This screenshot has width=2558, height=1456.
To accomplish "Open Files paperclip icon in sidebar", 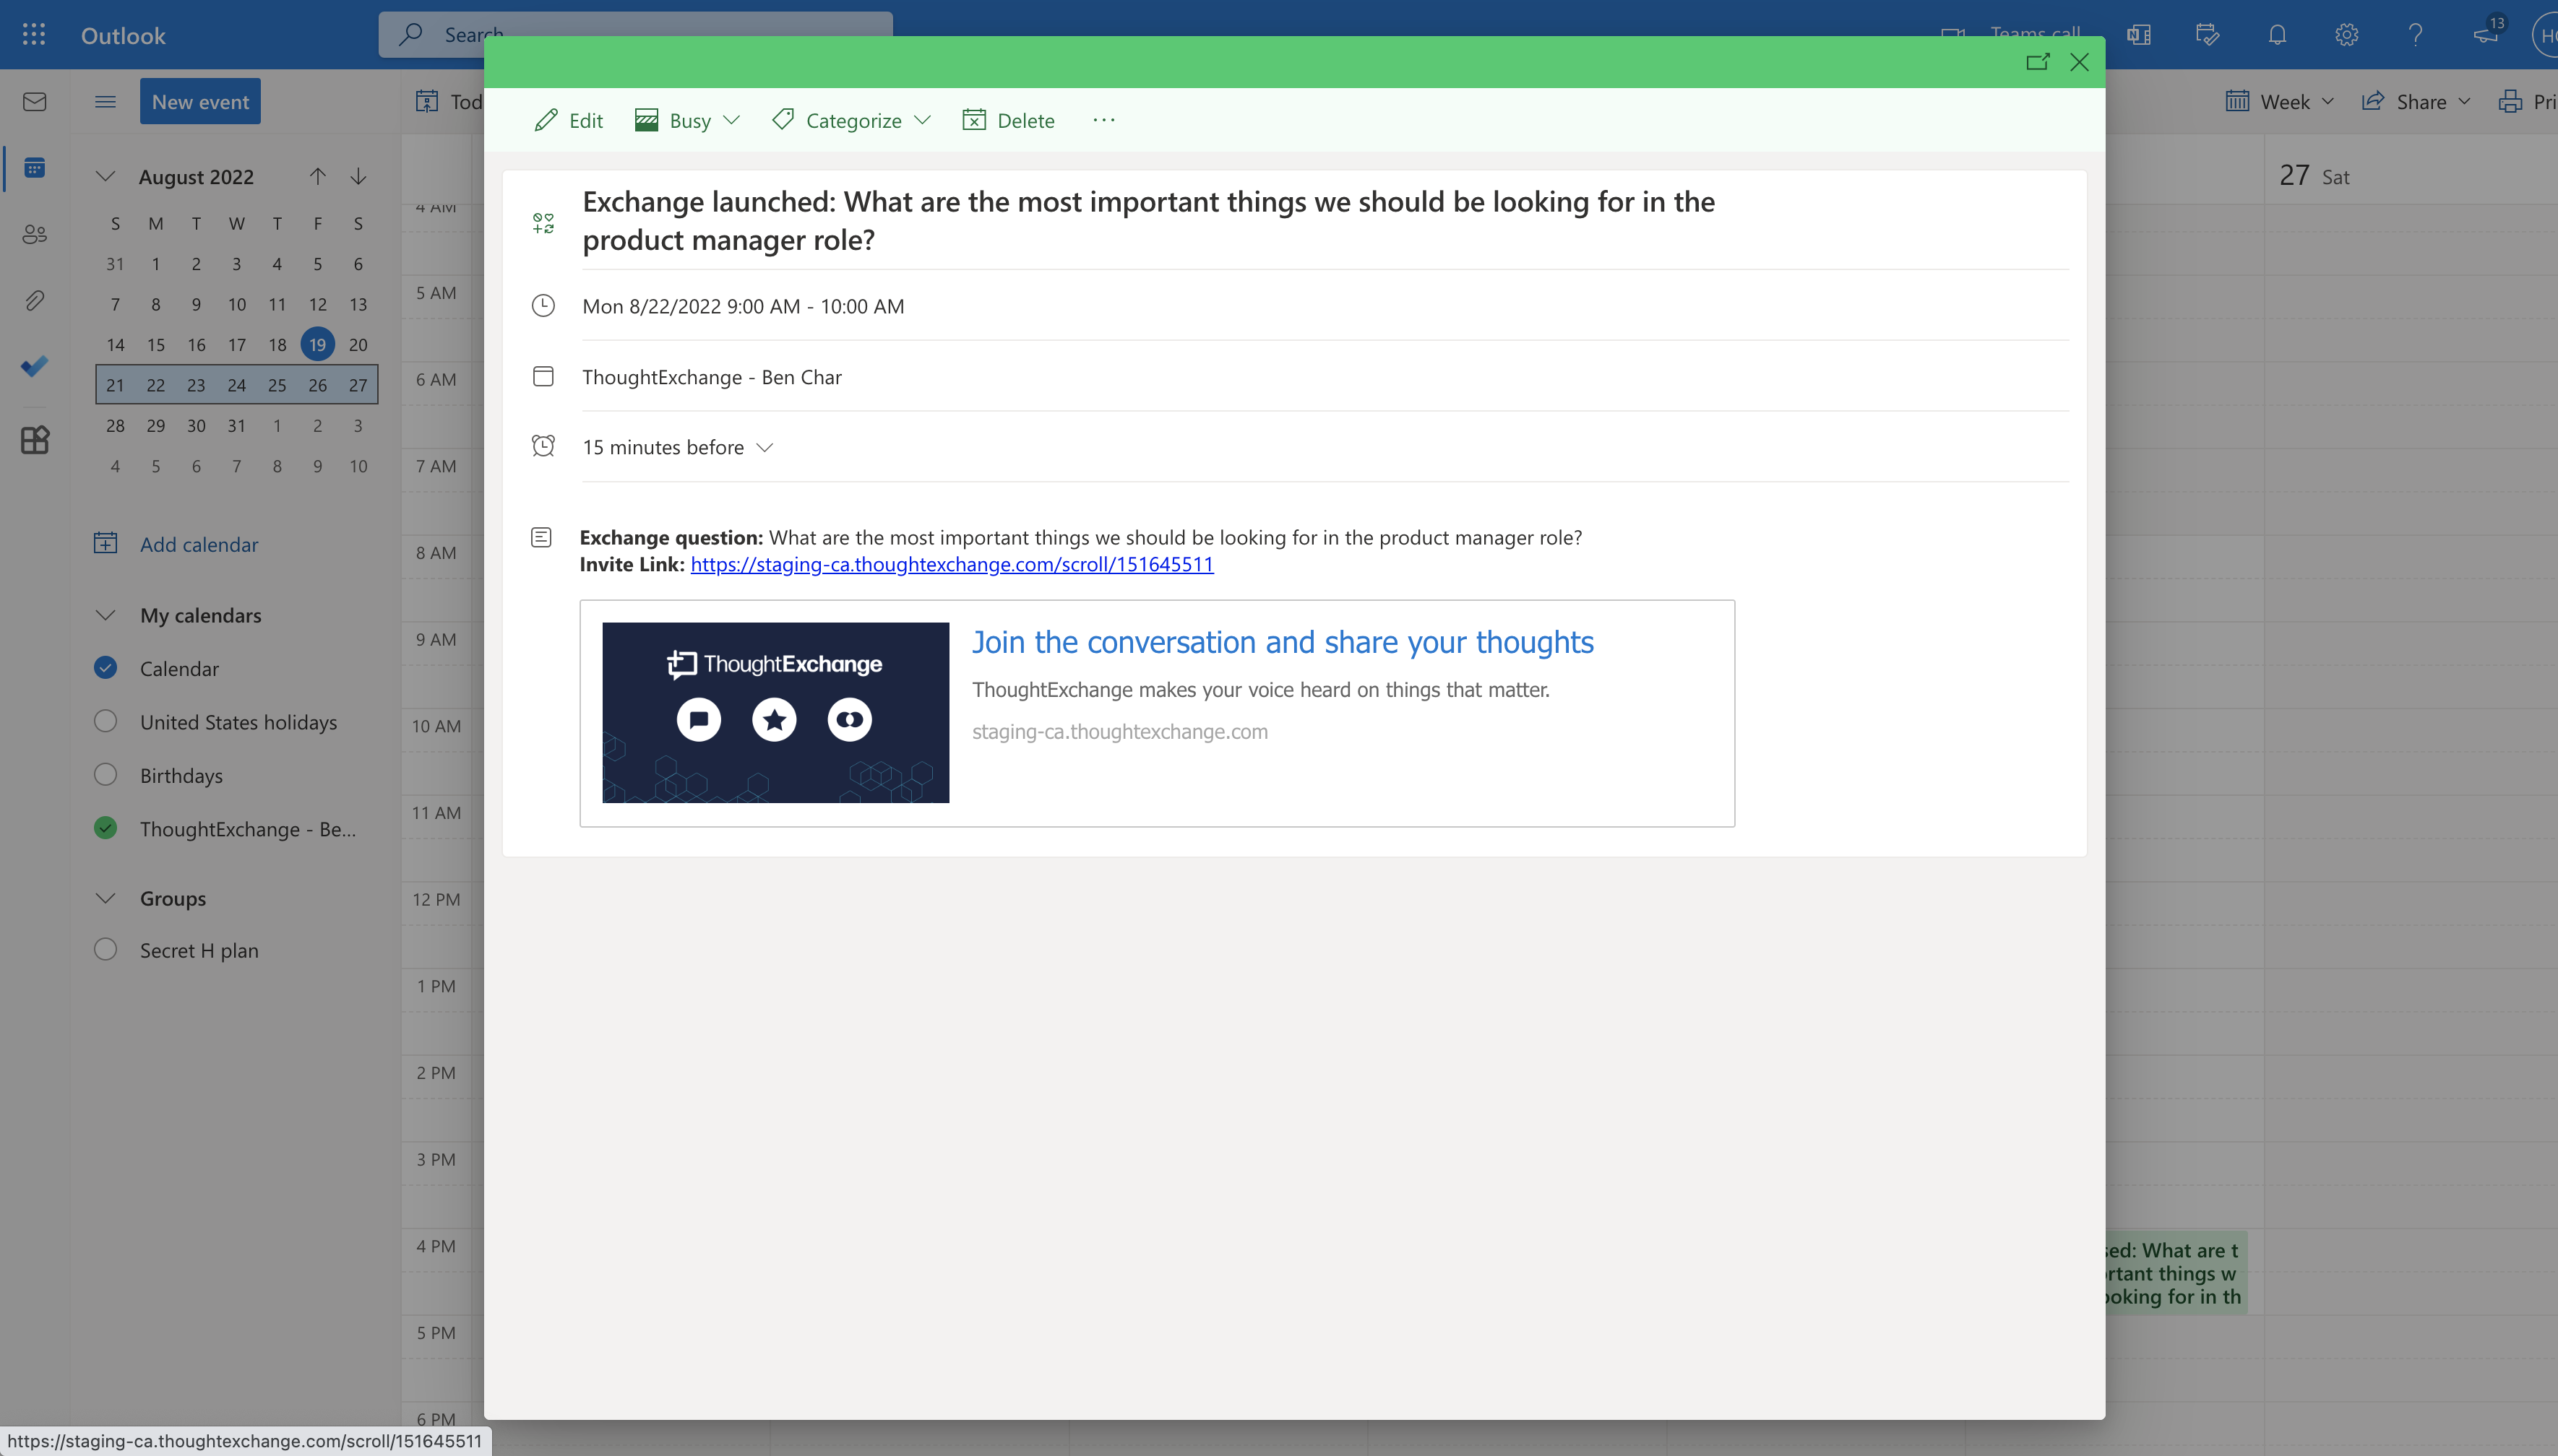I will point(34,300).
